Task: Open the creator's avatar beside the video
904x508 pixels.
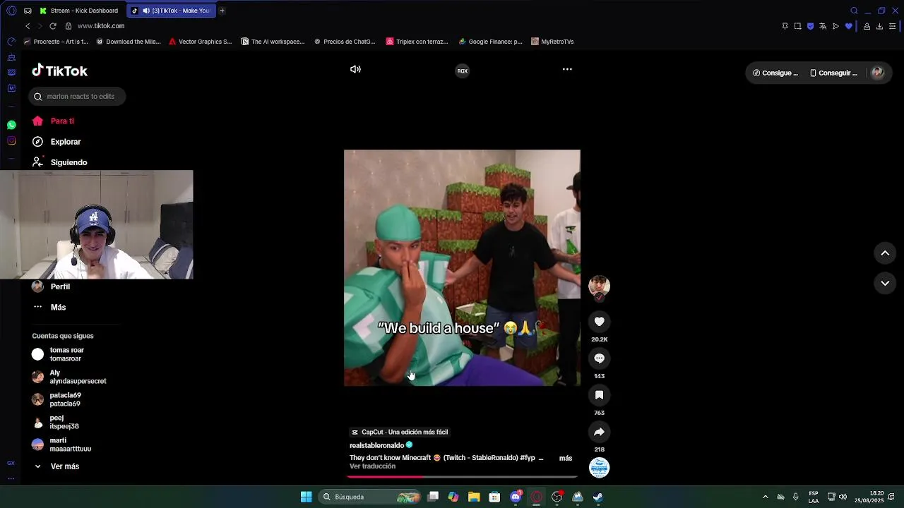Action: point(599,286)
